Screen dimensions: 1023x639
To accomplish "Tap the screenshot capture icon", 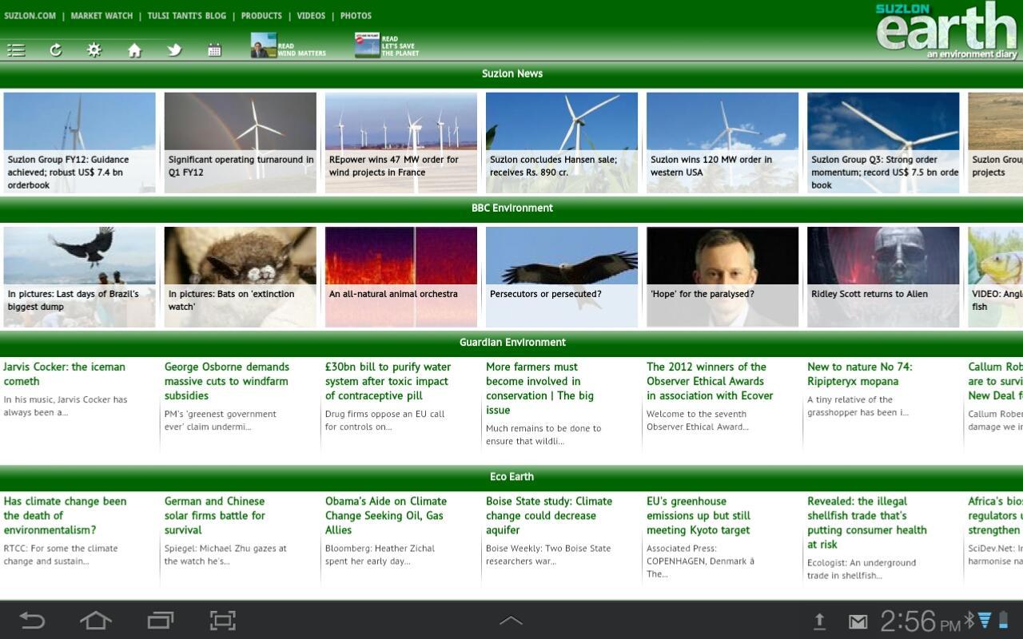I will point(223,621).
